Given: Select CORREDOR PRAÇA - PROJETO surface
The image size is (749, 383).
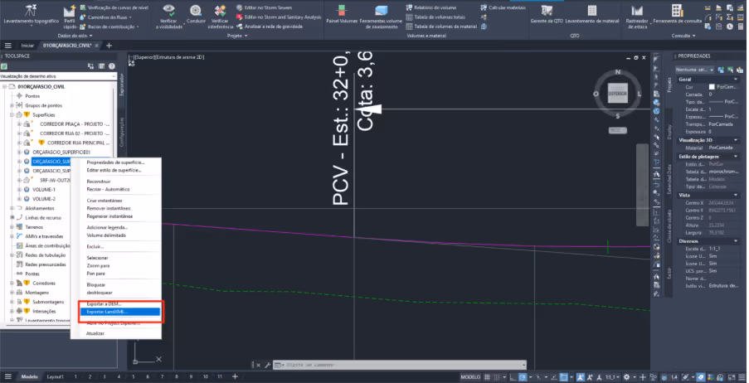Looking at the screenshot, I should (x=74, y=124).
